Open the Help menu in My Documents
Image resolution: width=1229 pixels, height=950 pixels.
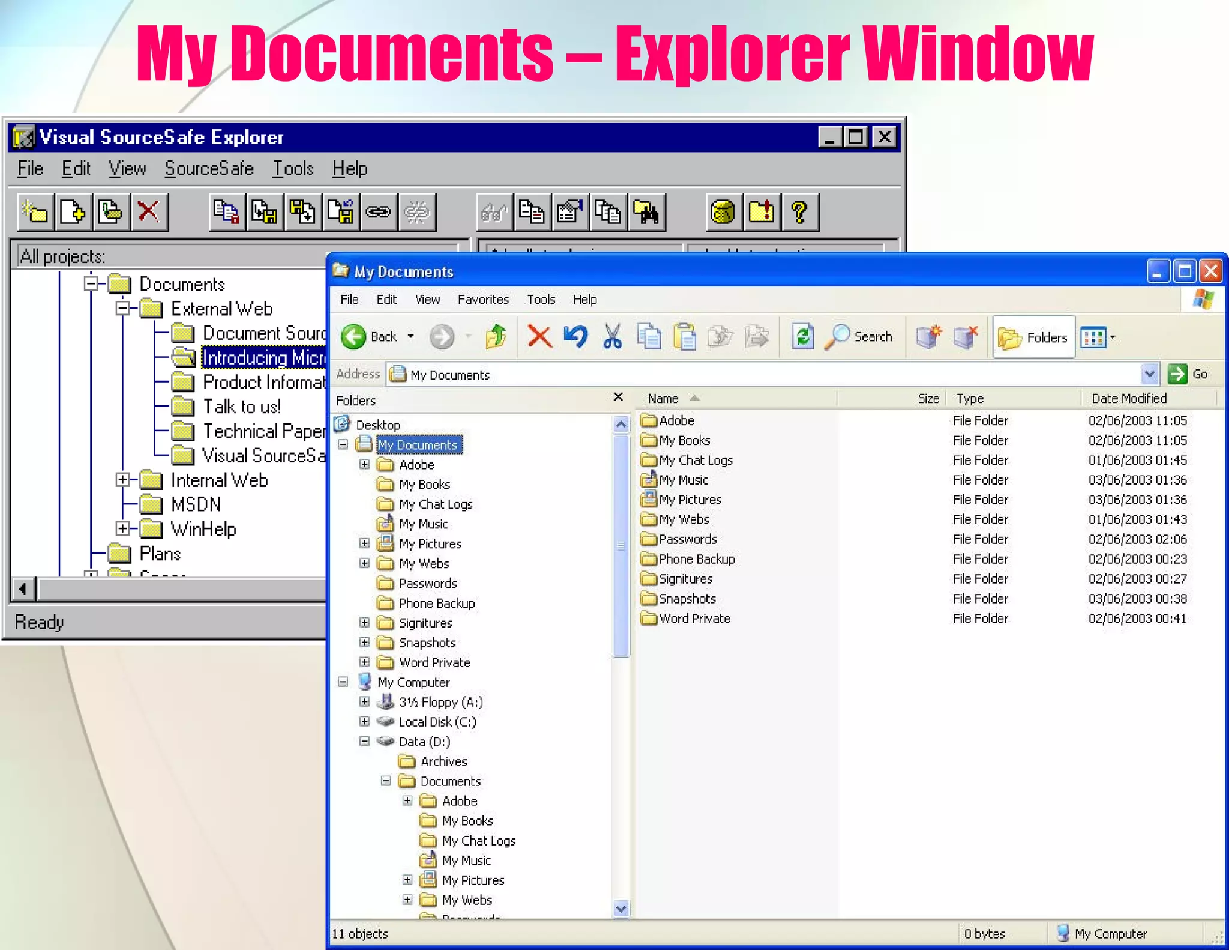(x=584, y=300)
